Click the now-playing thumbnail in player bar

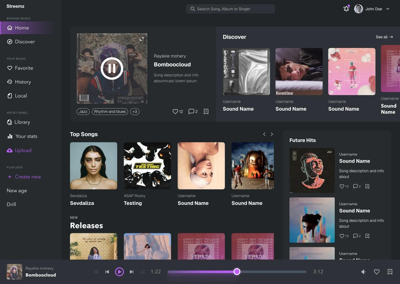[14, 272]
